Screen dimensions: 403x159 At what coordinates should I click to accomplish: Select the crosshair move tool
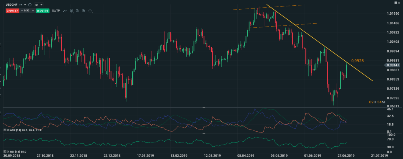coord(90,11)
